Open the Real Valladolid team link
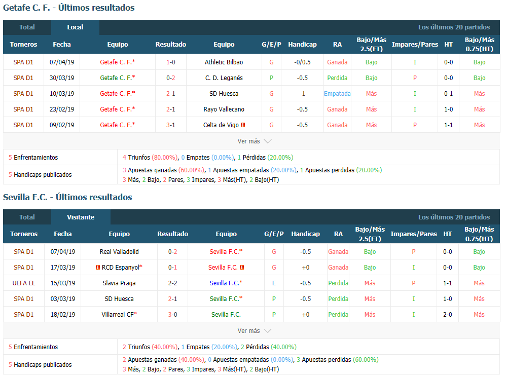Viewport: 505px width, 376px height. pyautogui.click(x=119, y=252)
